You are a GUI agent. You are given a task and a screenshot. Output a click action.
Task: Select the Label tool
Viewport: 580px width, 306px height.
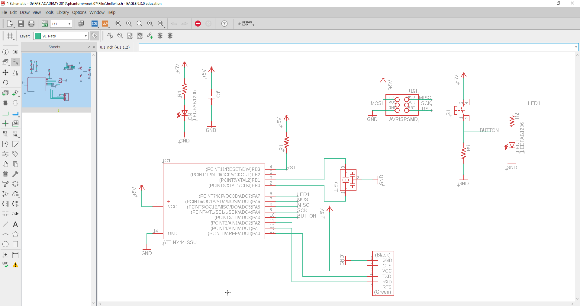click(x=15, y=123)
